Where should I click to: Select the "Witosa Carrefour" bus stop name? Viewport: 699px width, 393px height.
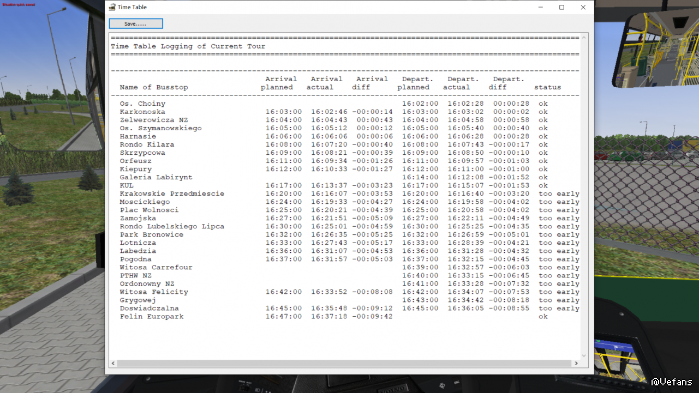(x=156, y=267)
